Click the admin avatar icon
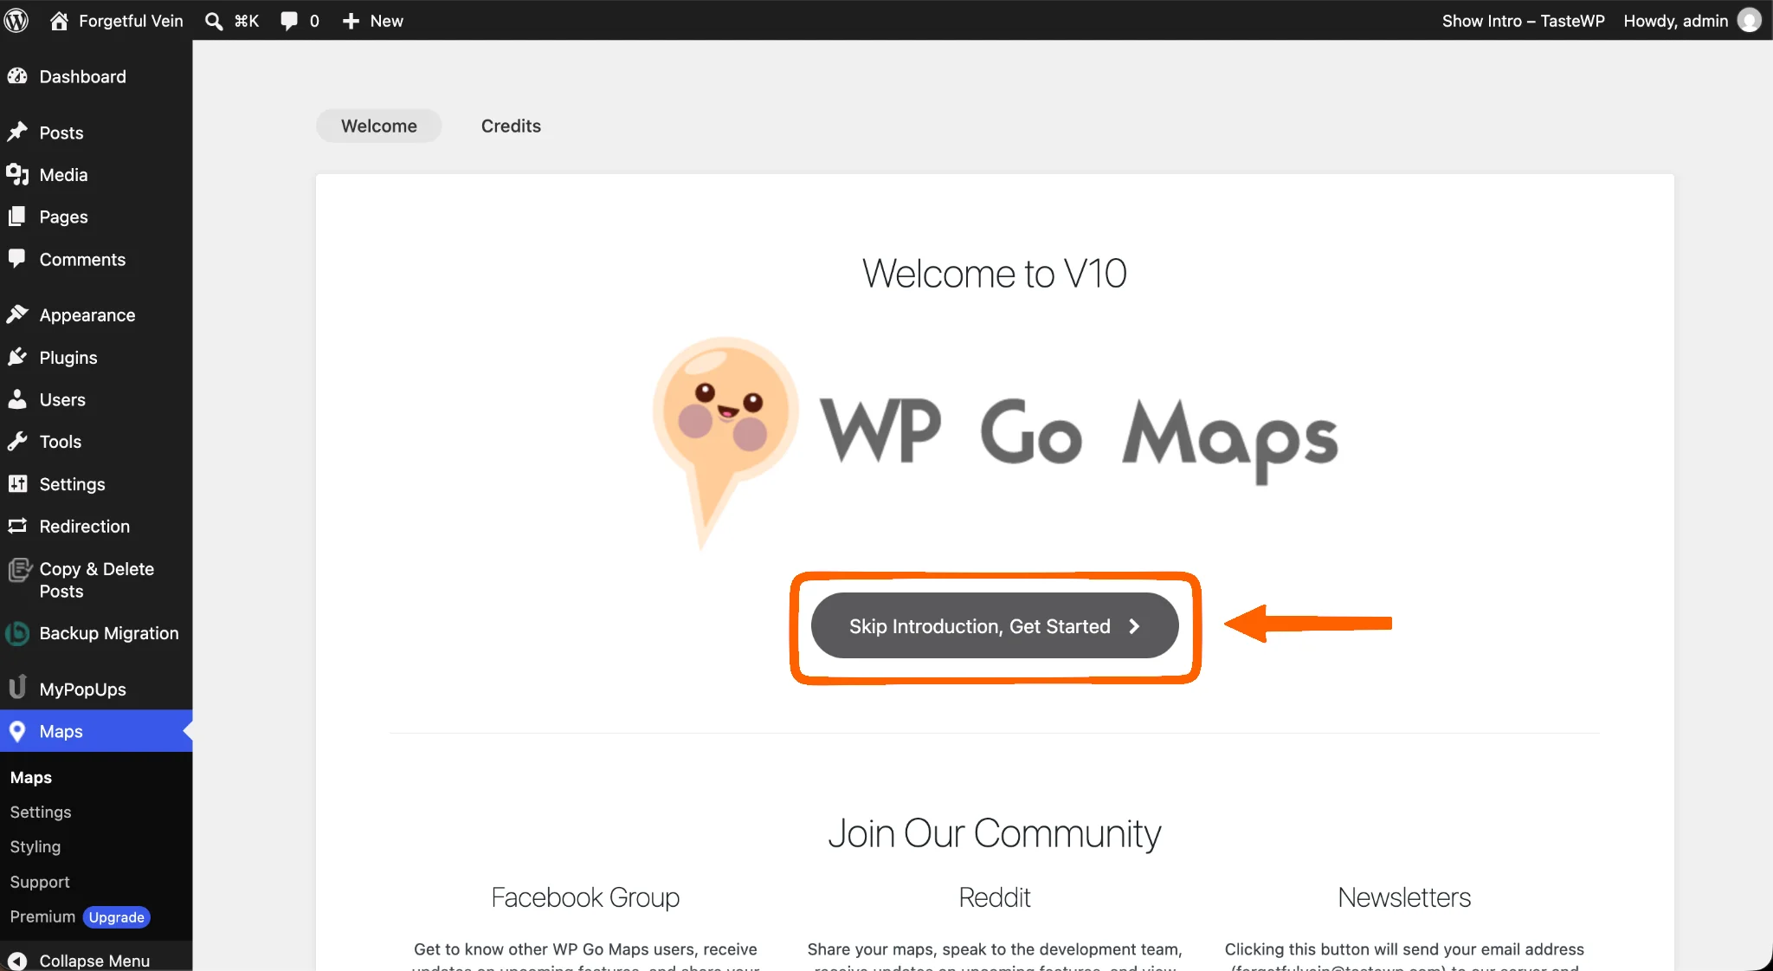 tap(1750, 21)
